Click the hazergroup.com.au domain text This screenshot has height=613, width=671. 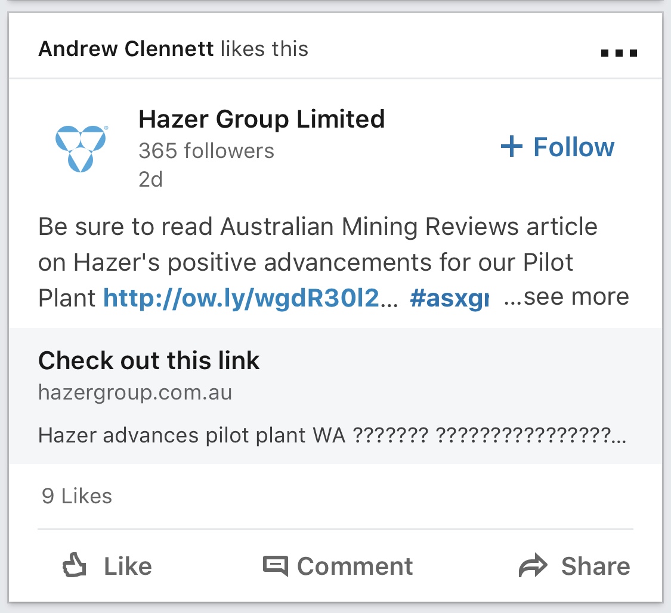(x=135, y=392)
